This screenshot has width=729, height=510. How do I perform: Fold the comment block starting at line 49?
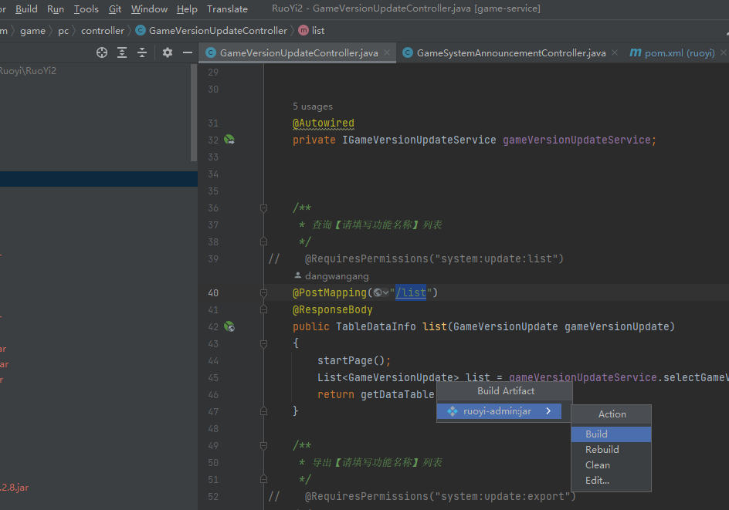(263, 446)
